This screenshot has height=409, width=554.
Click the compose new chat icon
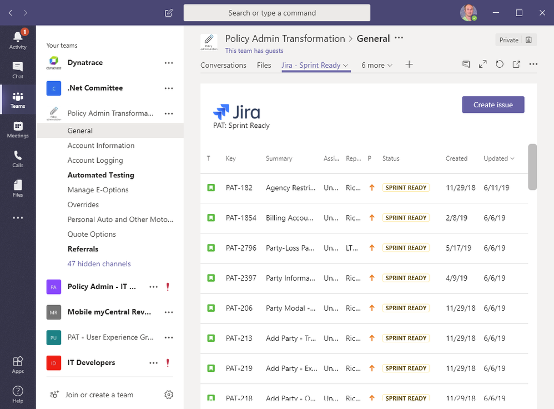click(169, 13)
